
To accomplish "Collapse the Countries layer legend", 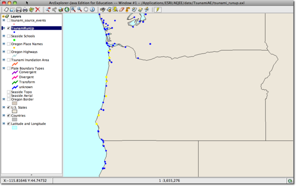I will 4,116.
